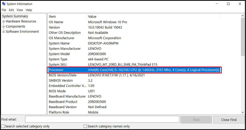Screen dimensions: 246x130
Task: Maximize the System Information window
Action: 228,4
